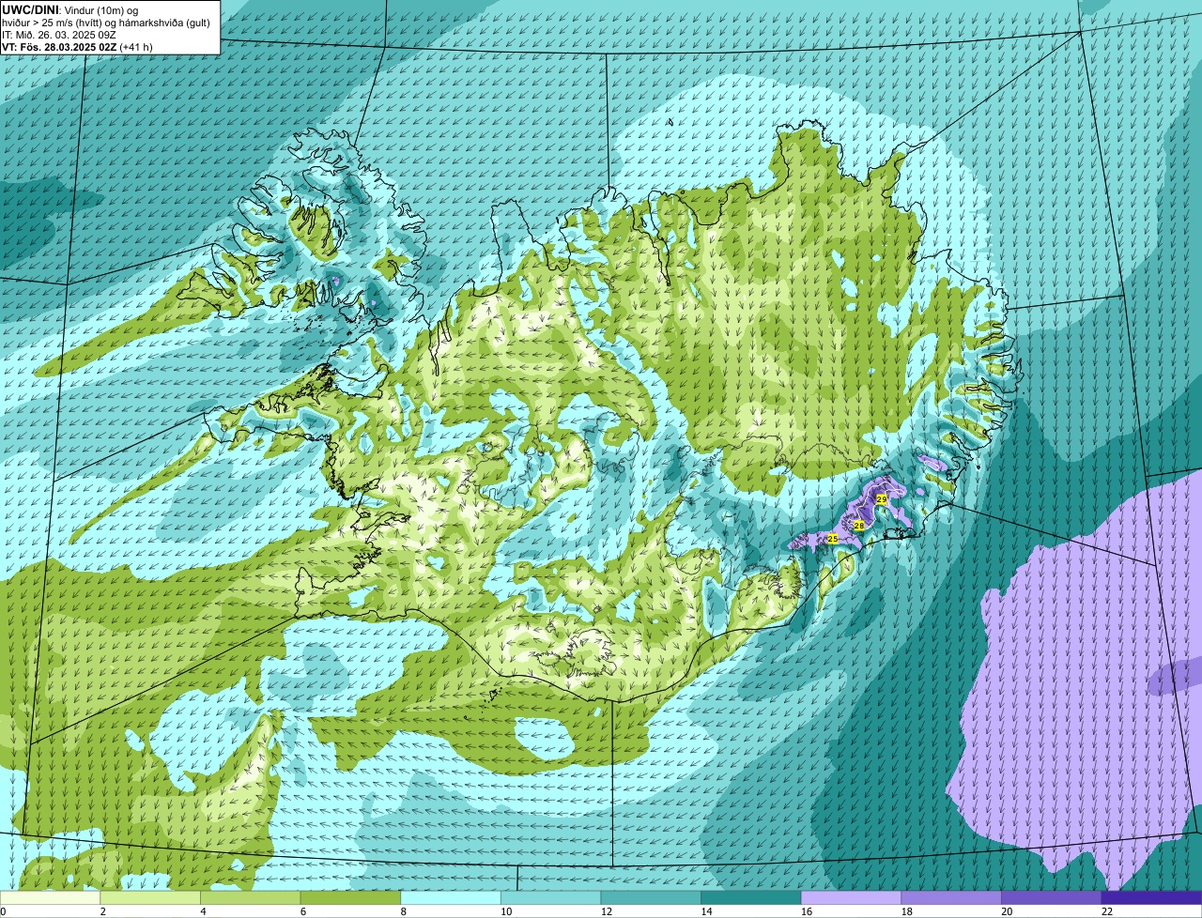Click the scale tick label 22
This screenshot has width=1202, height=918.
pos(1107,911)
